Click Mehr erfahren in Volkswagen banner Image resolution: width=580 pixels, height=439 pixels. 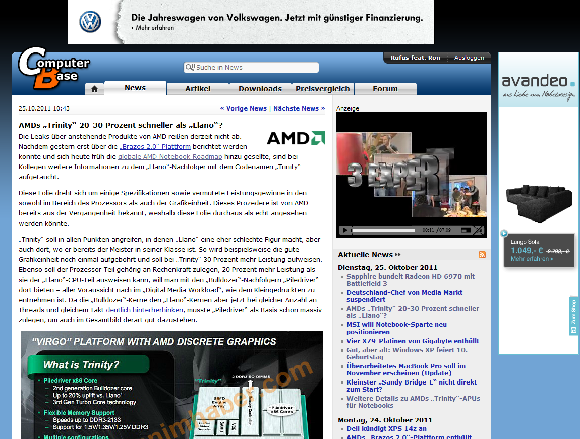coord(155,28)
